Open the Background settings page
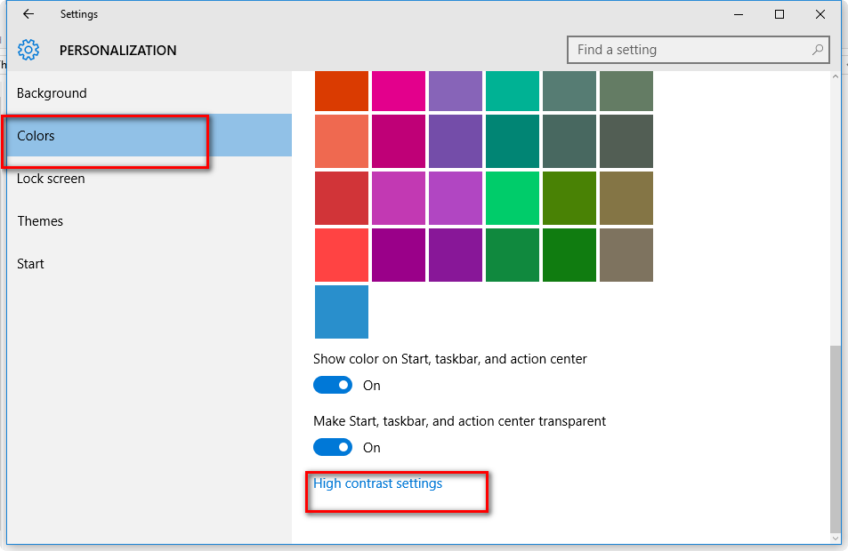 tap(52, 93)
